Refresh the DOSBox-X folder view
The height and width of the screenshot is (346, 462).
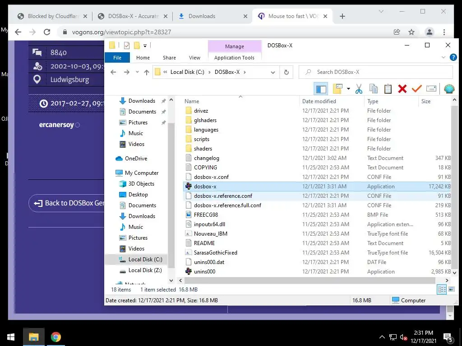coord(286,73)
